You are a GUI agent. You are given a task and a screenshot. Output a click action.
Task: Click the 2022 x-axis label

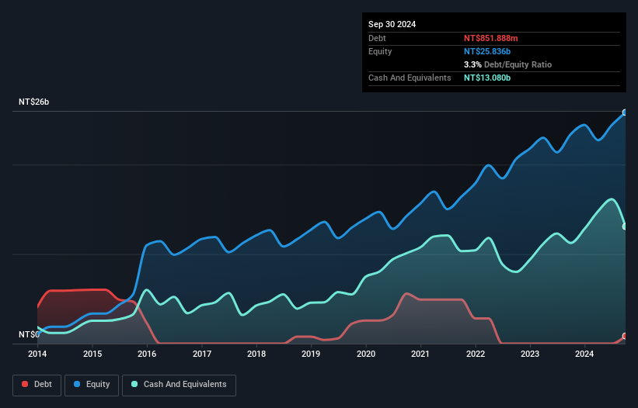click(x=476, y=354)
